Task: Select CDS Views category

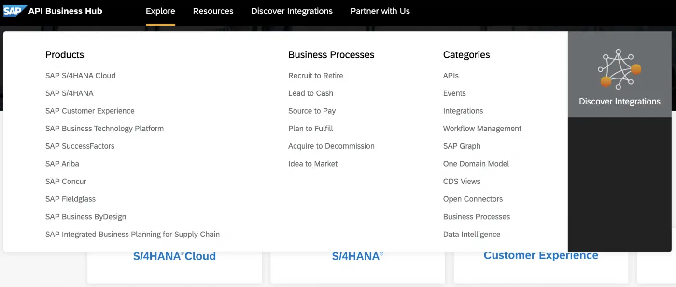Action: pyautogui.click(x=462, y=182)
